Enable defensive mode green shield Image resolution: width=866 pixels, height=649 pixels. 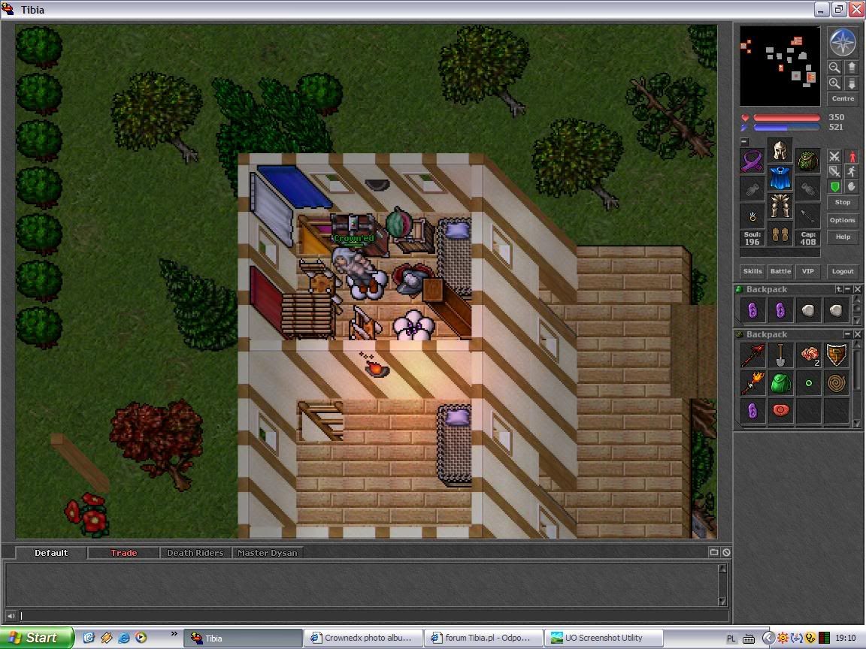tap(834, 186)
